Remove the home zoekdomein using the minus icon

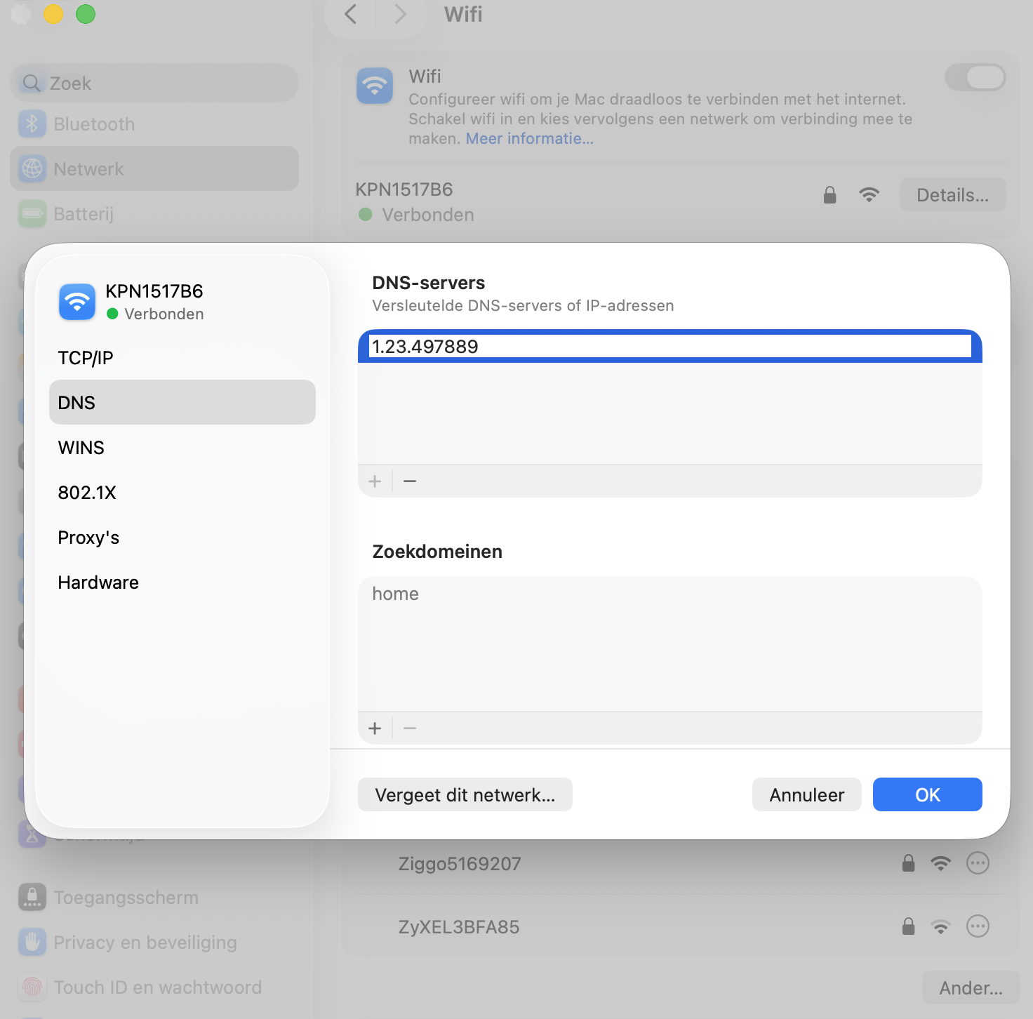(x=409, y=728)
